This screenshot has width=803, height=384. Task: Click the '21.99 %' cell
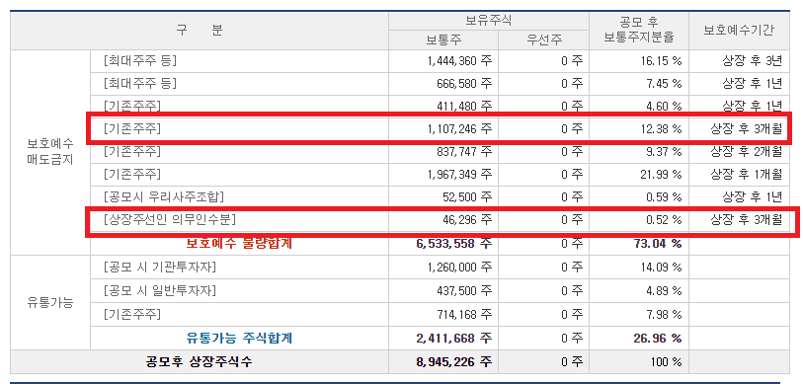(x=661, y=175)
